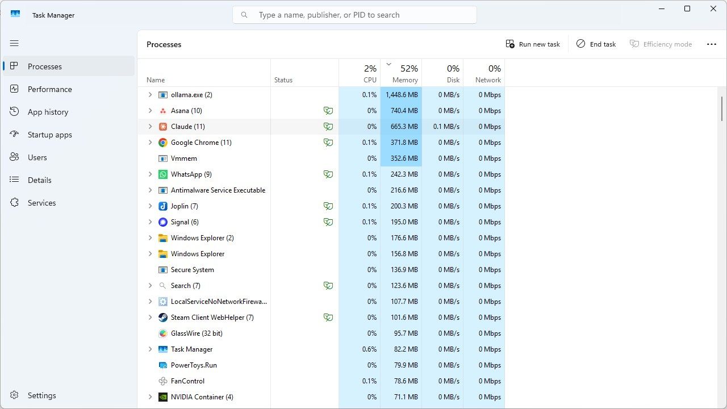Expand the Steam Client WebHelper (7) group
This screenshot has height=409, width=727.
click(150, 318)
